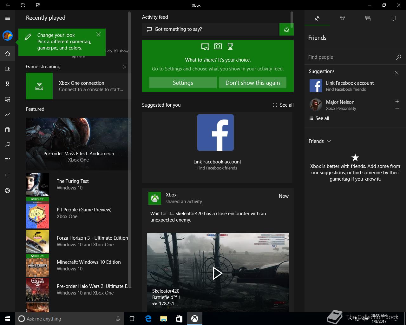Switch to Friends tab icon
Viewport: 406px width, 325px height.
317,18
